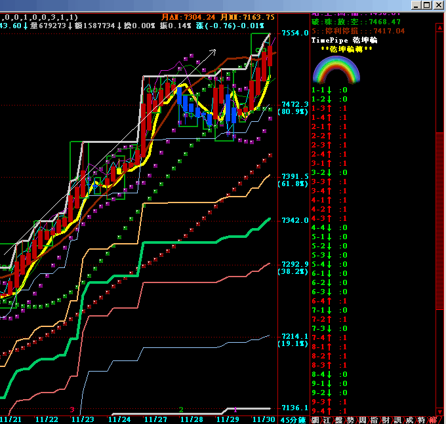Click the 7554.0 price axis label
The height and width of the screenshot is (424, 446).
coord(294,32)
